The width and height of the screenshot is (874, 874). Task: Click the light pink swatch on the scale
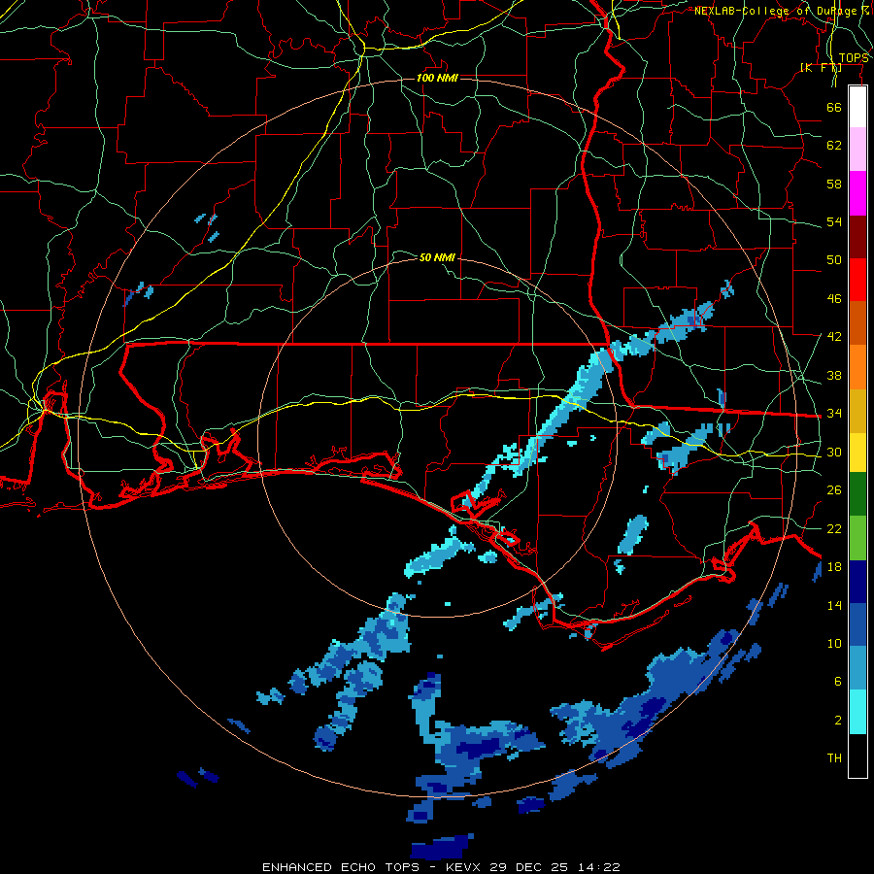[x=857, y=150]
